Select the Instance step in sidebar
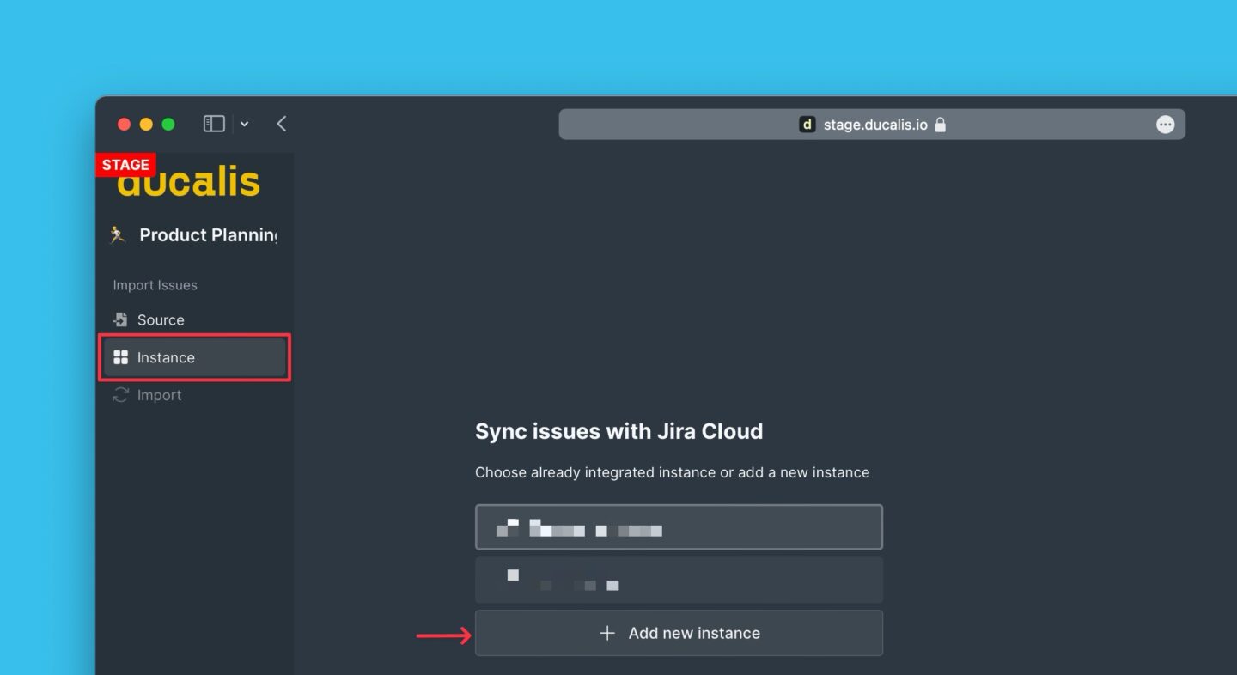The height and width of the screenshot is (675, 1237). (166, 357)
